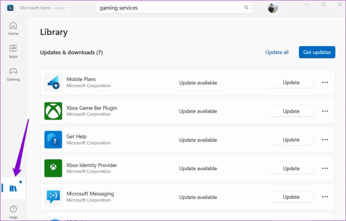Image resolution: width=346 pixels, height=221 pixels.
Task: Click the Updates & downloads (7) heading
Action: coord(71,52)
